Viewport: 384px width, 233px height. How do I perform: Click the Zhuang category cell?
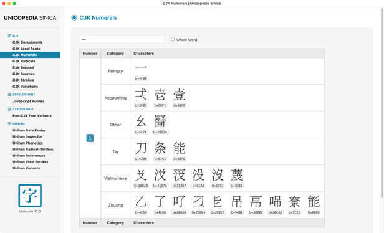115,205
